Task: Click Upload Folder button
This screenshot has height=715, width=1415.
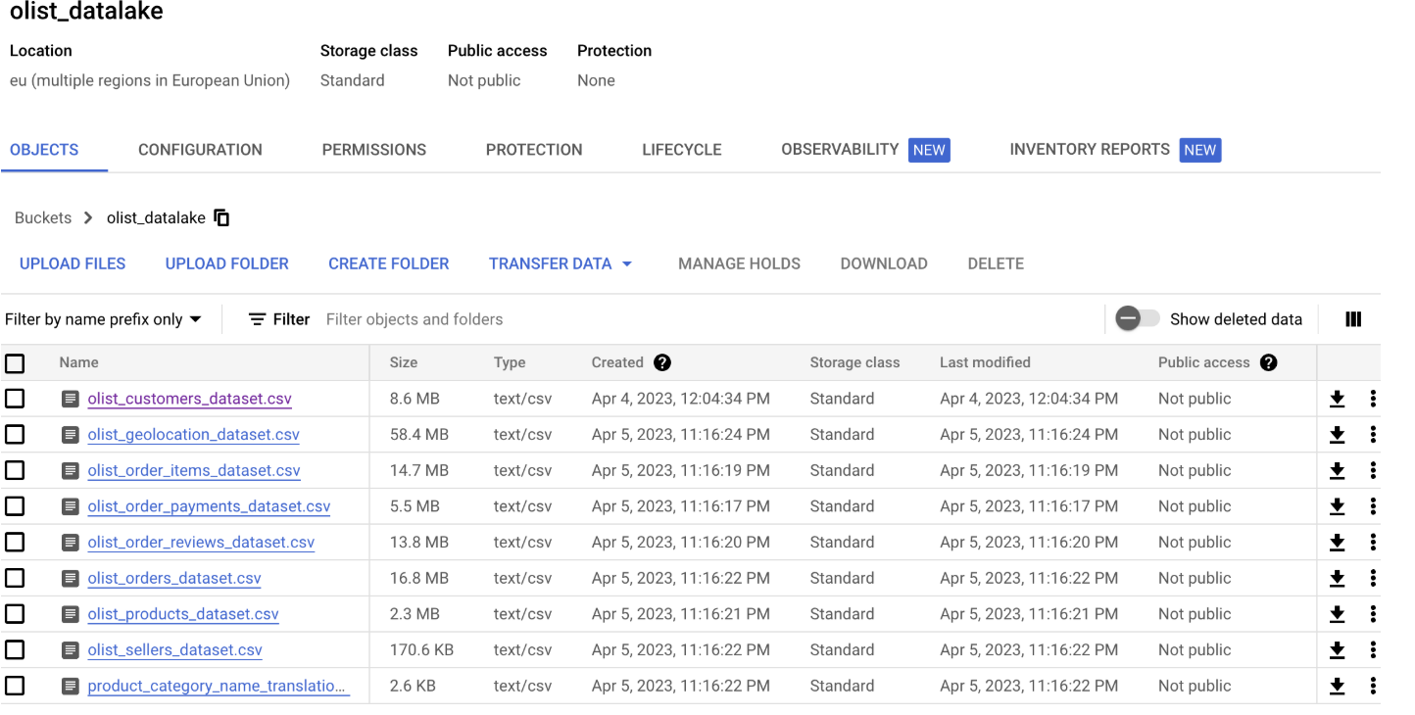Action: coord(227,263)
